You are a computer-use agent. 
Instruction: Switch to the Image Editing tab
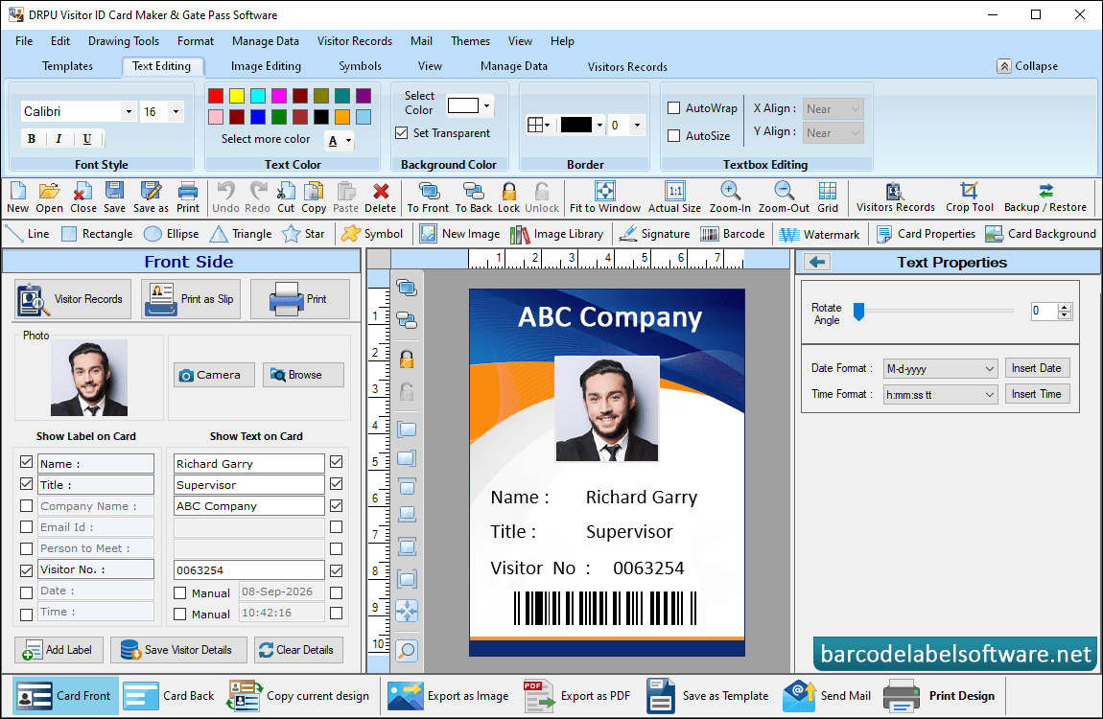(x=266, y=66)
